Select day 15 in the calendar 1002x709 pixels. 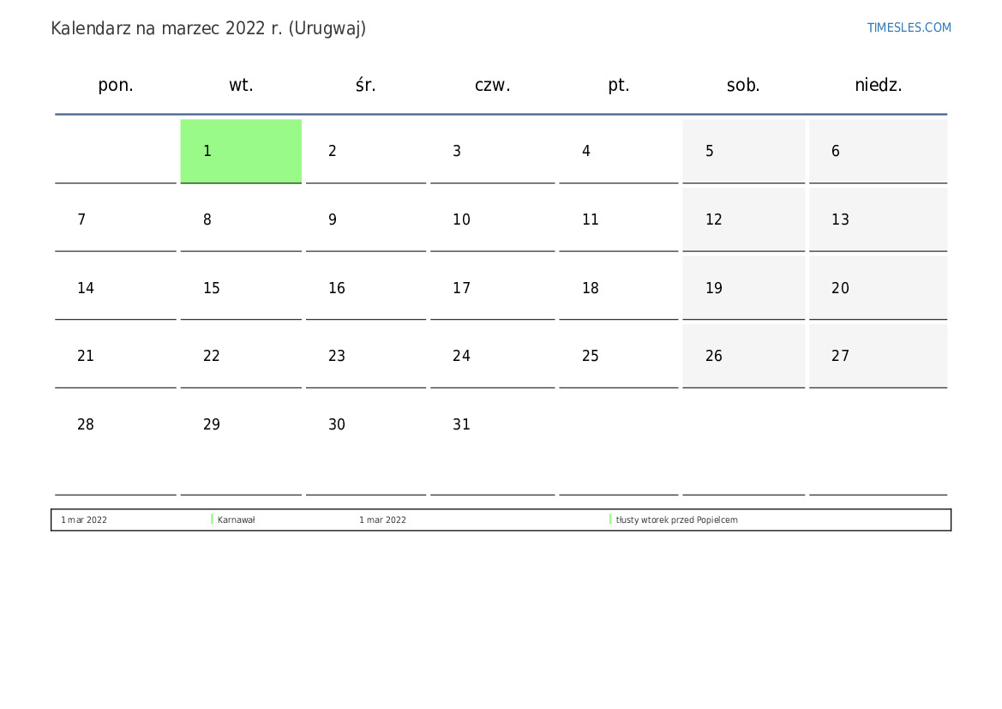tap(241, 288)
